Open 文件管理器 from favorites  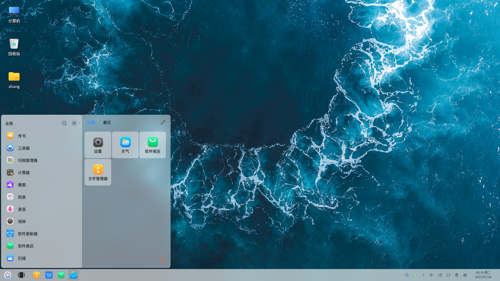[98, 172]
